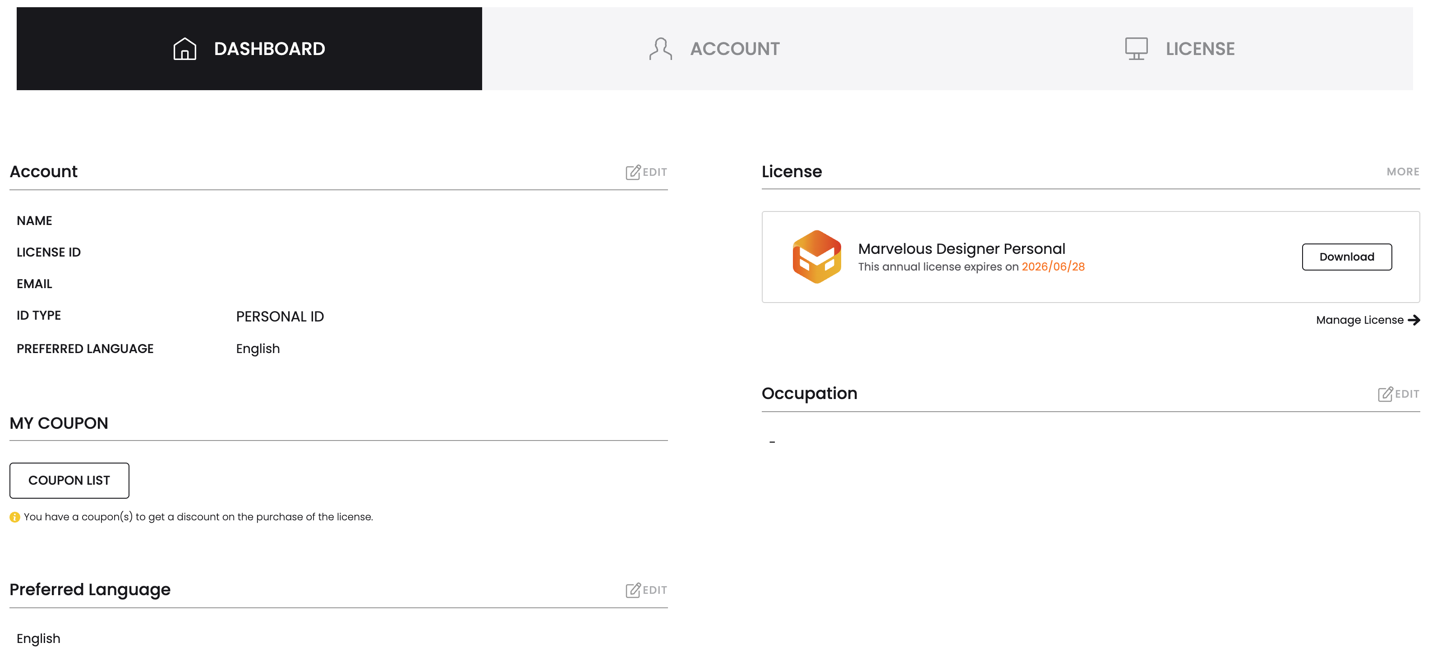Open the Dashboard tab
The height and width of the screenshot is (661, 1446).
[249, 49]
